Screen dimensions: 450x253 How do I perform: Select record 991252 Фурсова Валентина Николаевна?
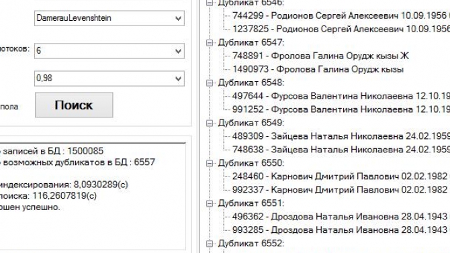(341, 109)
